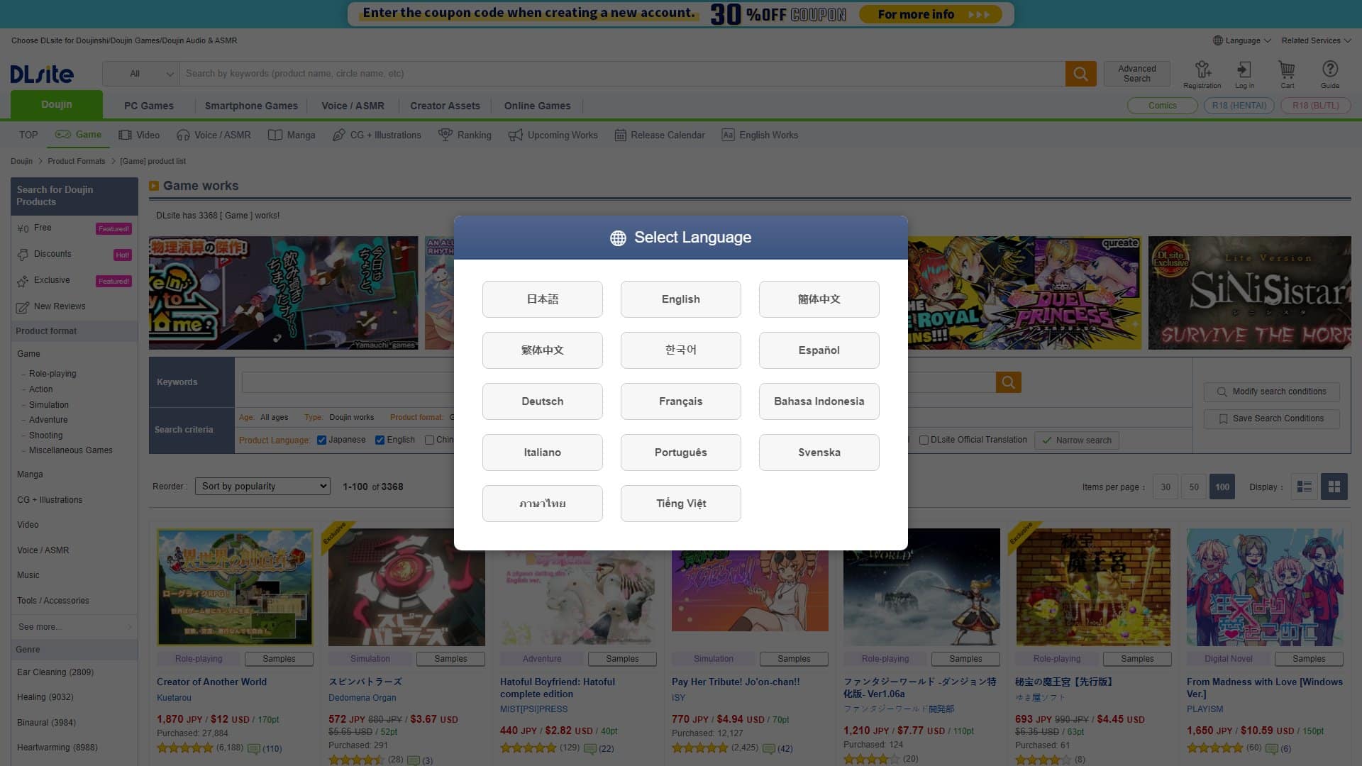Click the Exclusive icon in sidebar
The image size is (1362, 766).
click(23, 281)
